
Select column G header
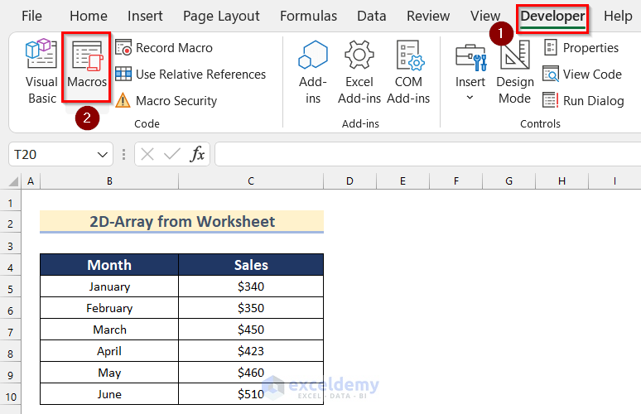[x=509, y=181]
